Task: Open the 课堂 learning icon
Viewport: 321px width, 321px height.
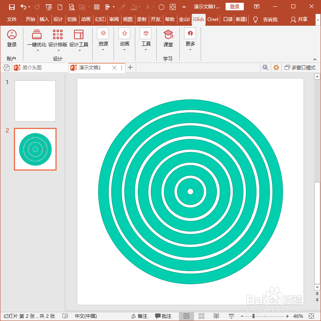Action: 168,38
